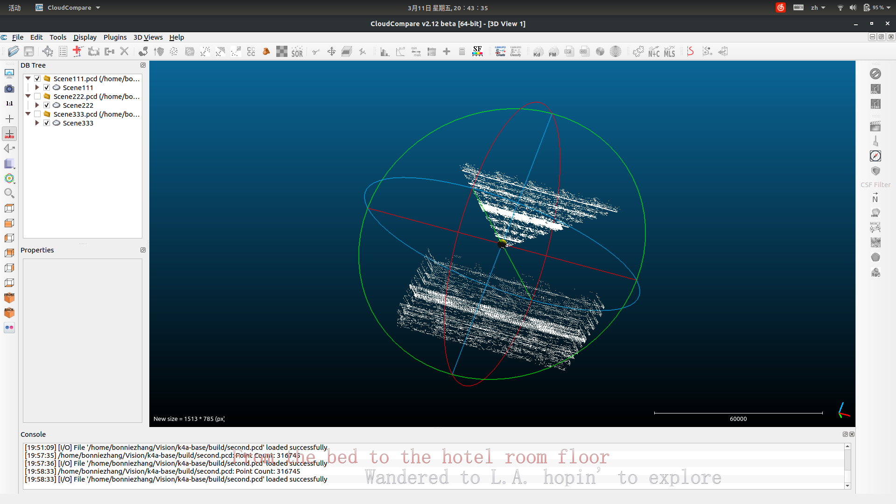Click the Translate/Rotate arrows tool icon
This screenshot has height=504, width=896.
(331, 51)
